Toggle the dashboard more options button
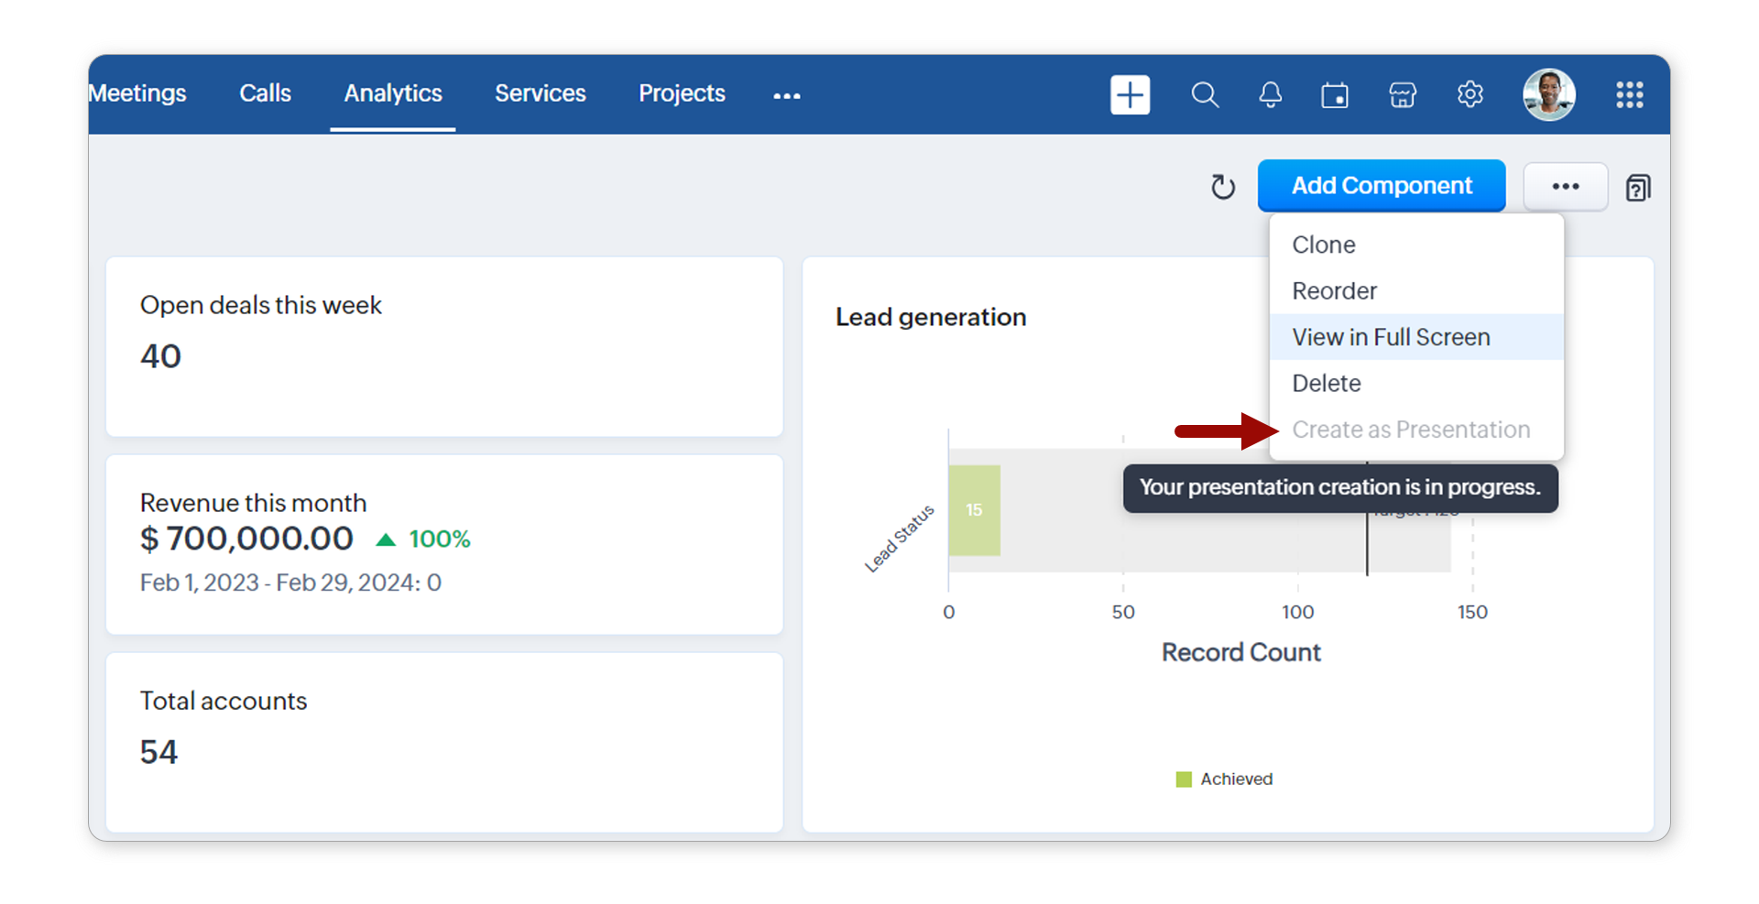This screenshot has height=904, width=1759. pos(1565,187)
